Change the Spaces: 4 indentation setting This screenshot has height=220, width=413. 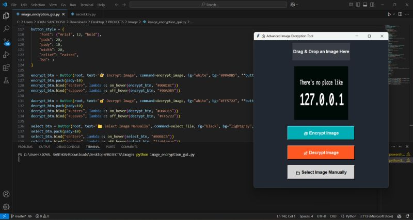tap(306, 216)
